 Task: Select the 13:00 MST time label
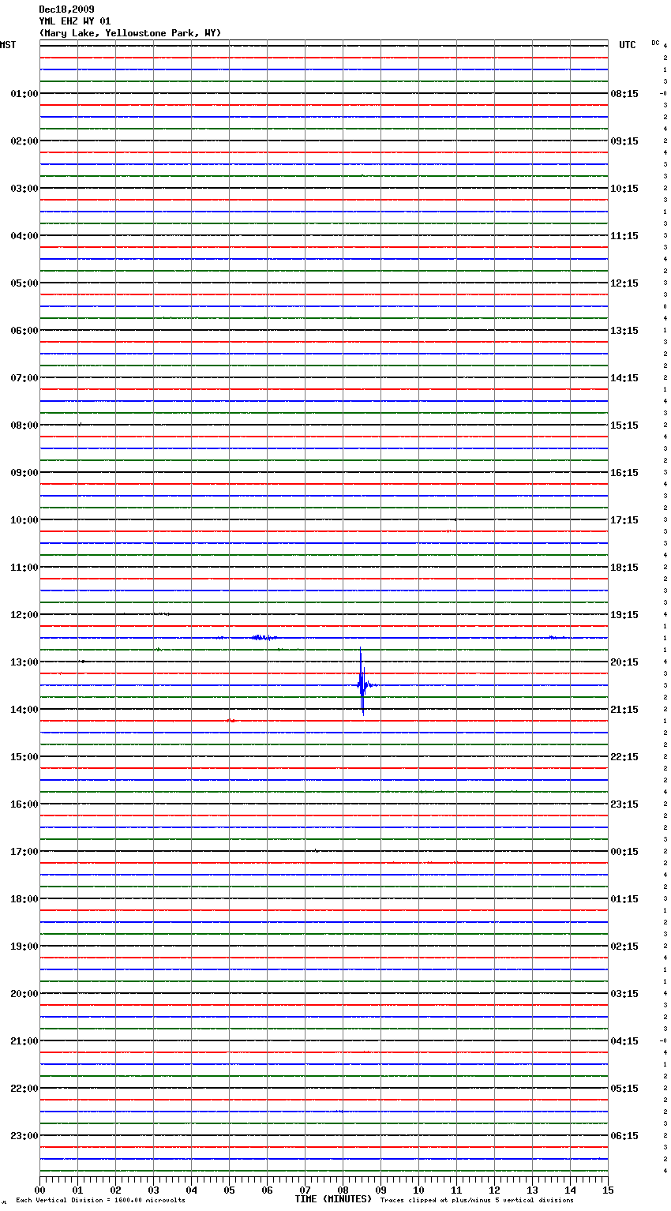tap(24, 662)
